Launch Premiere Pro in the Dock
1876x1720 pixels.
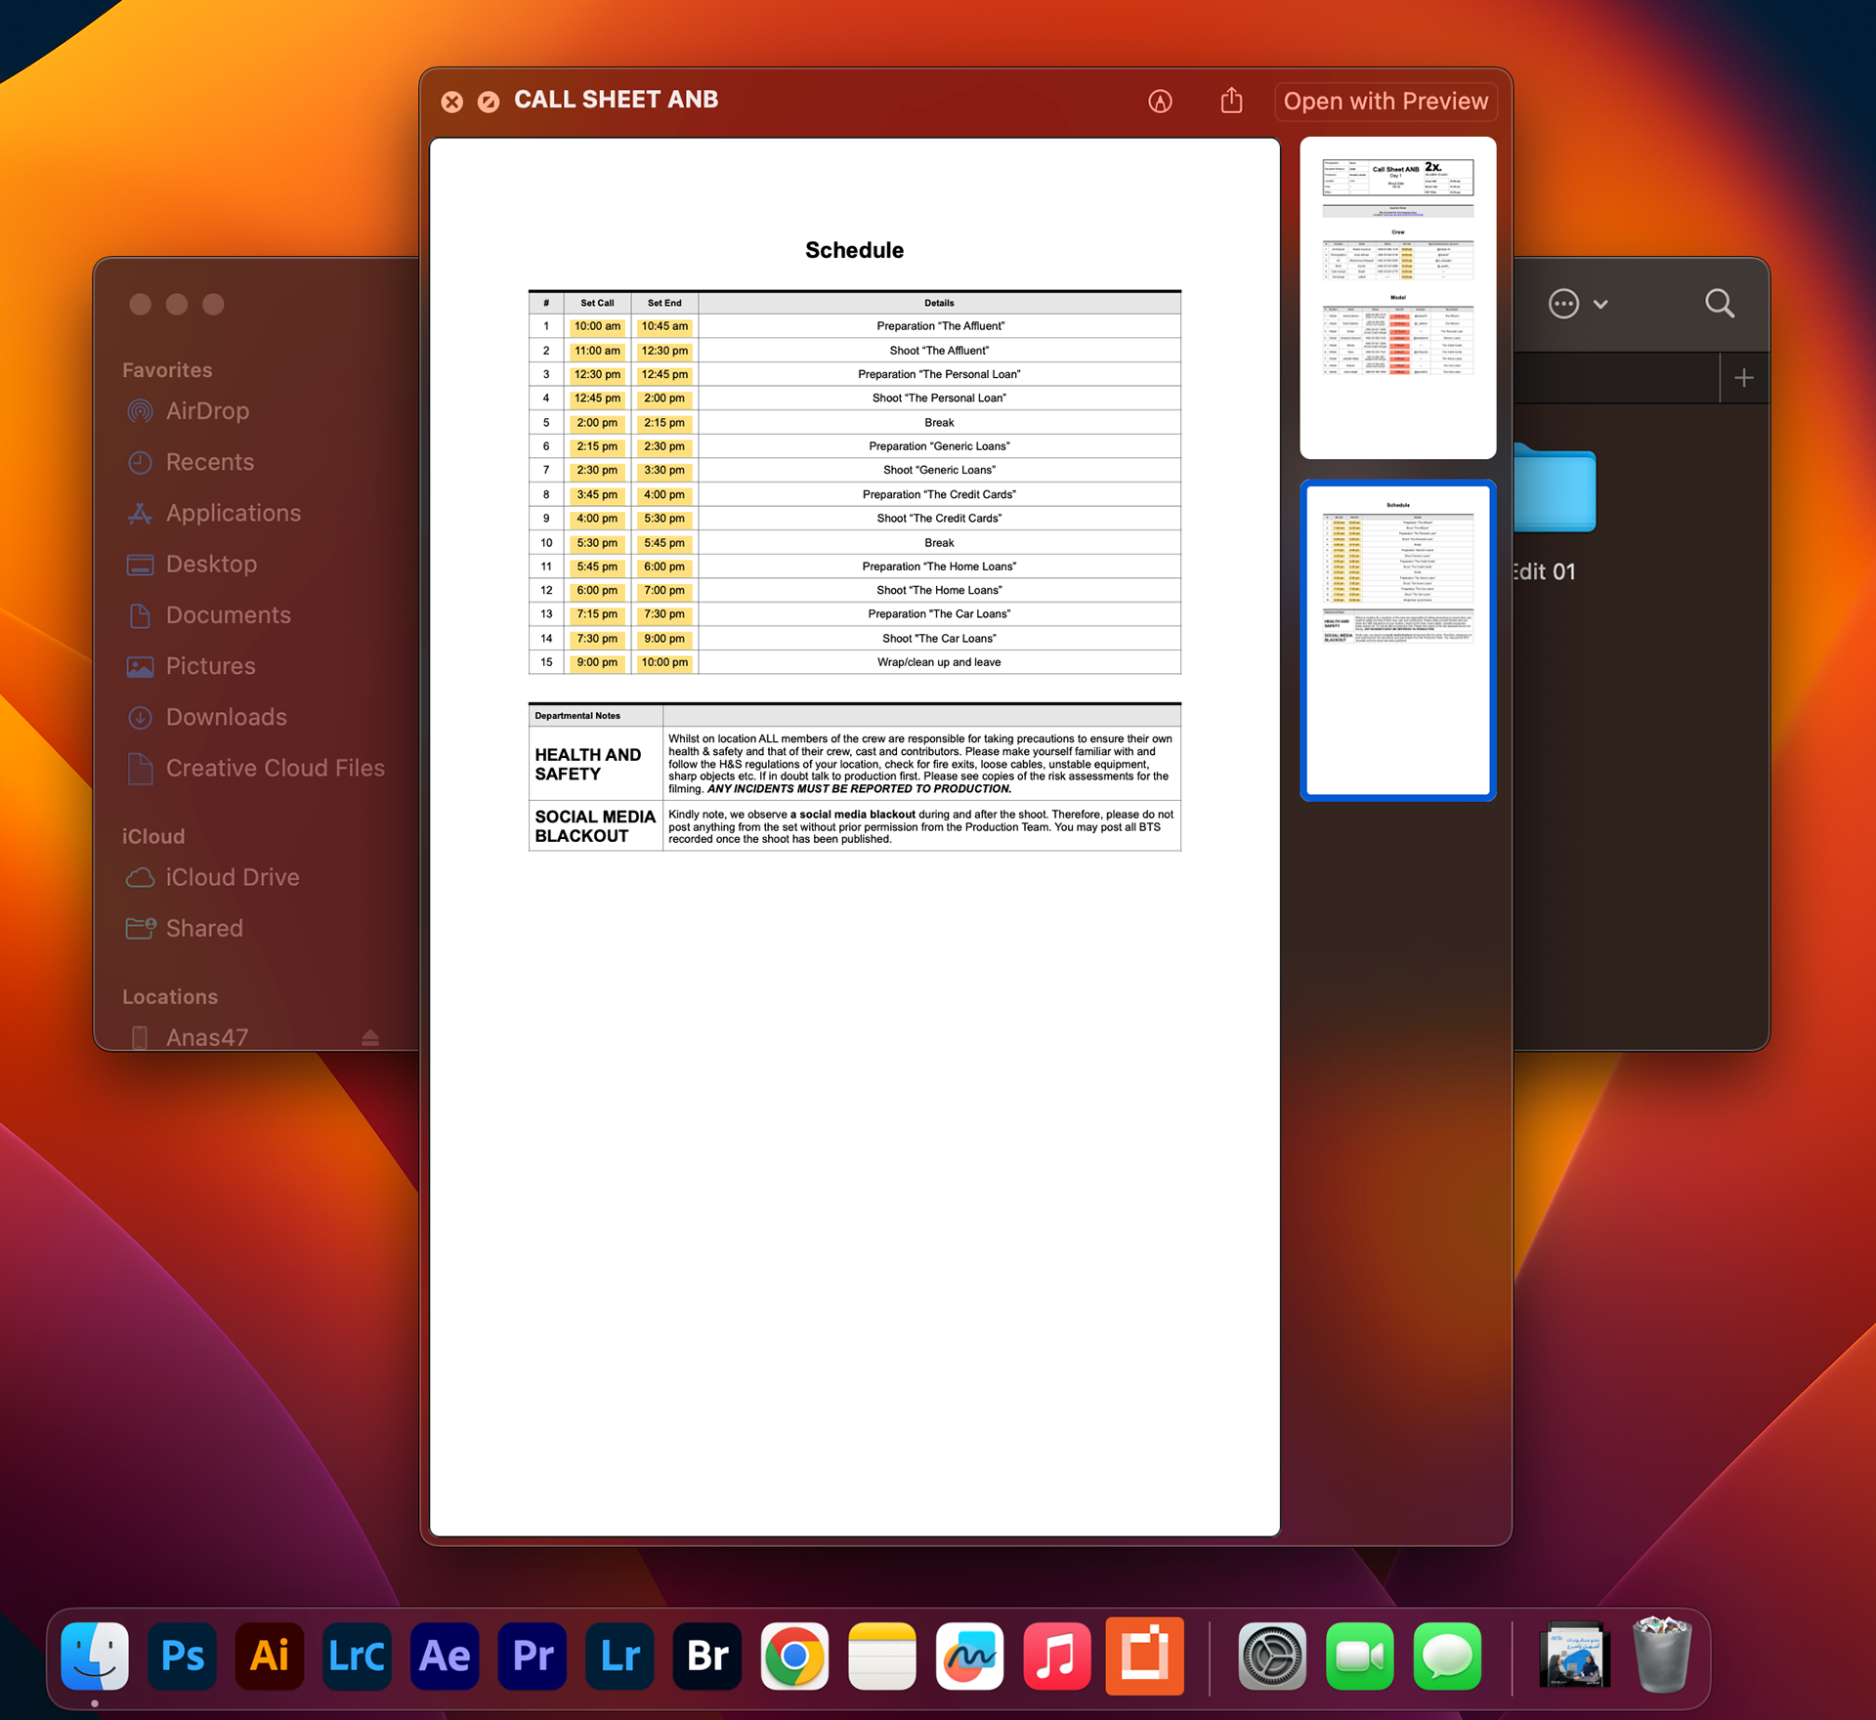(x=533, y=1656)
